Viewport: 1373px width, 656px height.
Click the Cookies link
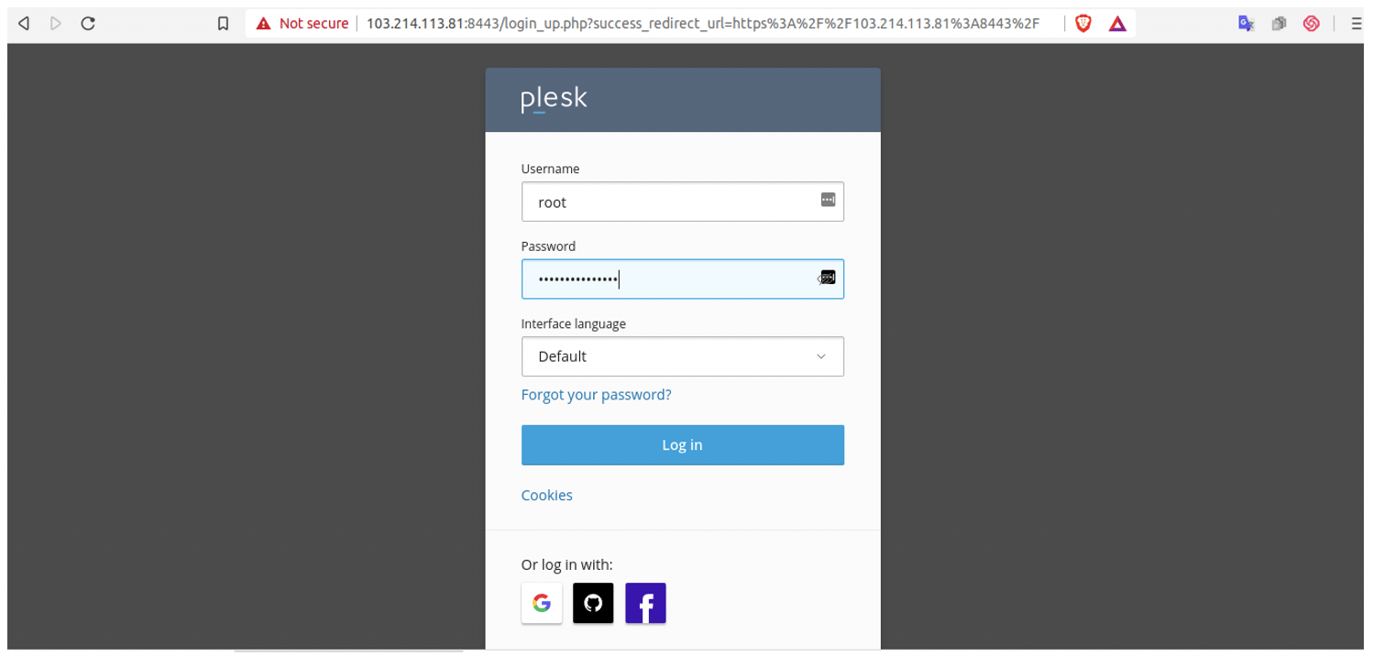[546, 495]
